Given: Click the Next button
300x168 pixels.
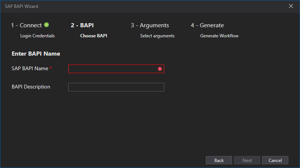Looking at the screenshot, I should 247,160.
